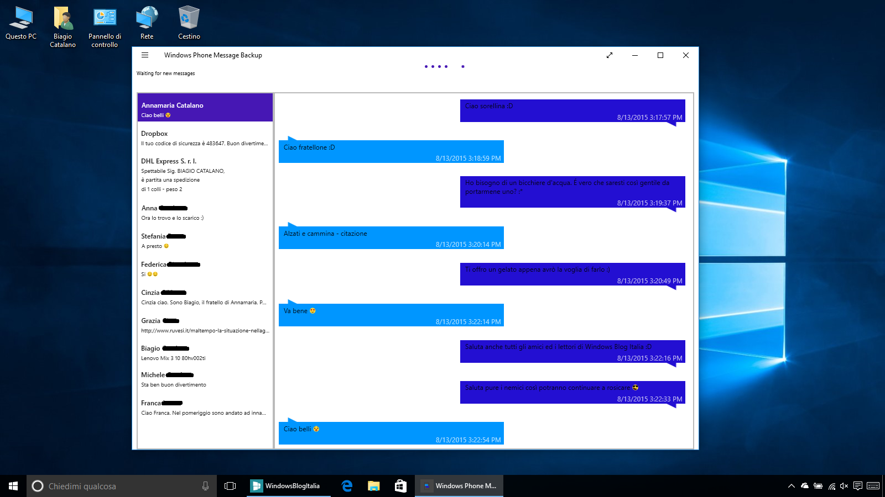Open Rete desktop icon

tap(147, 23)
